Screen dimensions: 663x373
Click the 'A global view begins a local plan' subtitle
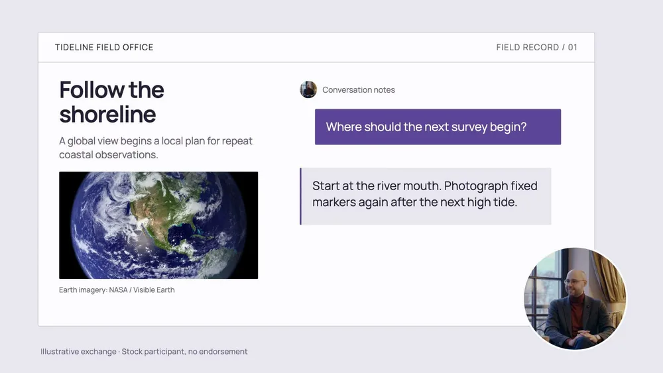pos(156,148)
